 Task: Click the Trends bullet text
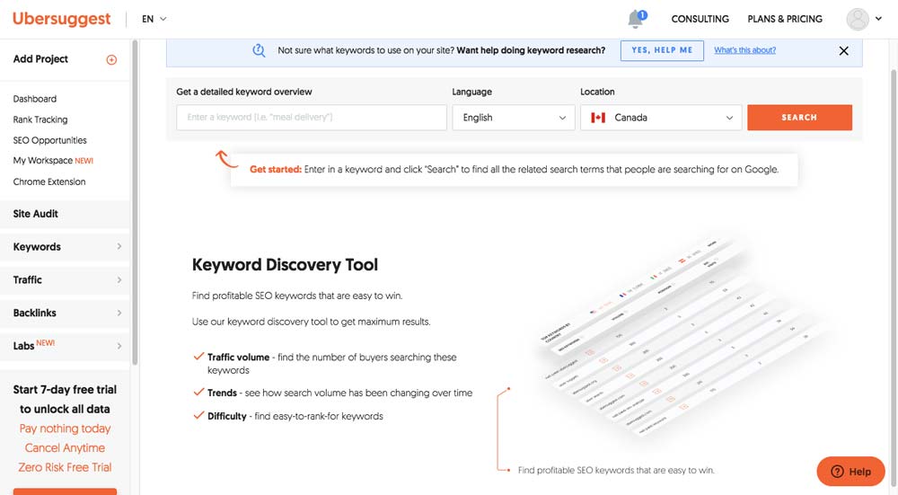point(340,393)
